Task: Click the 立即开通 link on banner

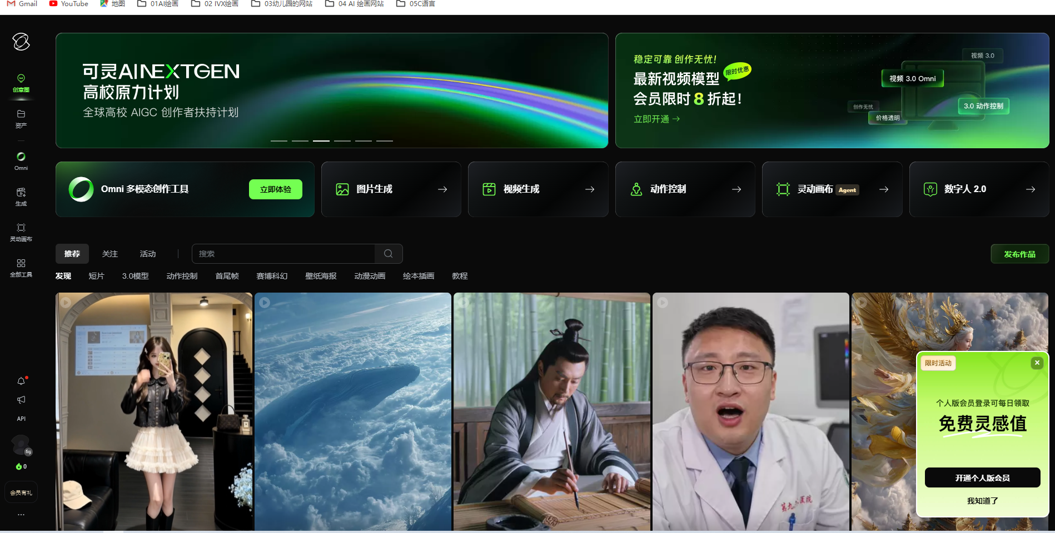Action: 656,119
